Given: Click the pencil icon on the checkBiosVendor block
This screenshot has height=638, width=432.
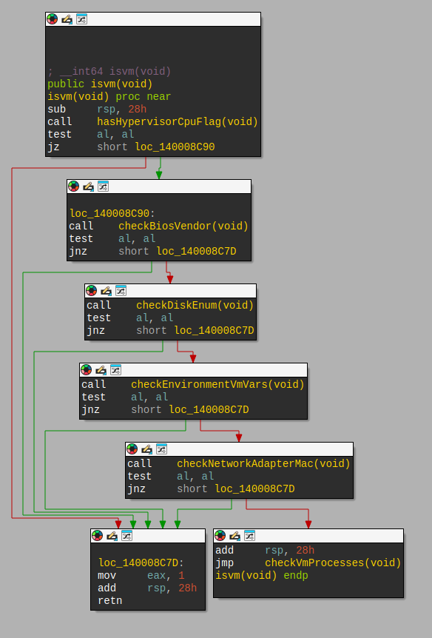Looking at the screenshot, I should point(88,187).
